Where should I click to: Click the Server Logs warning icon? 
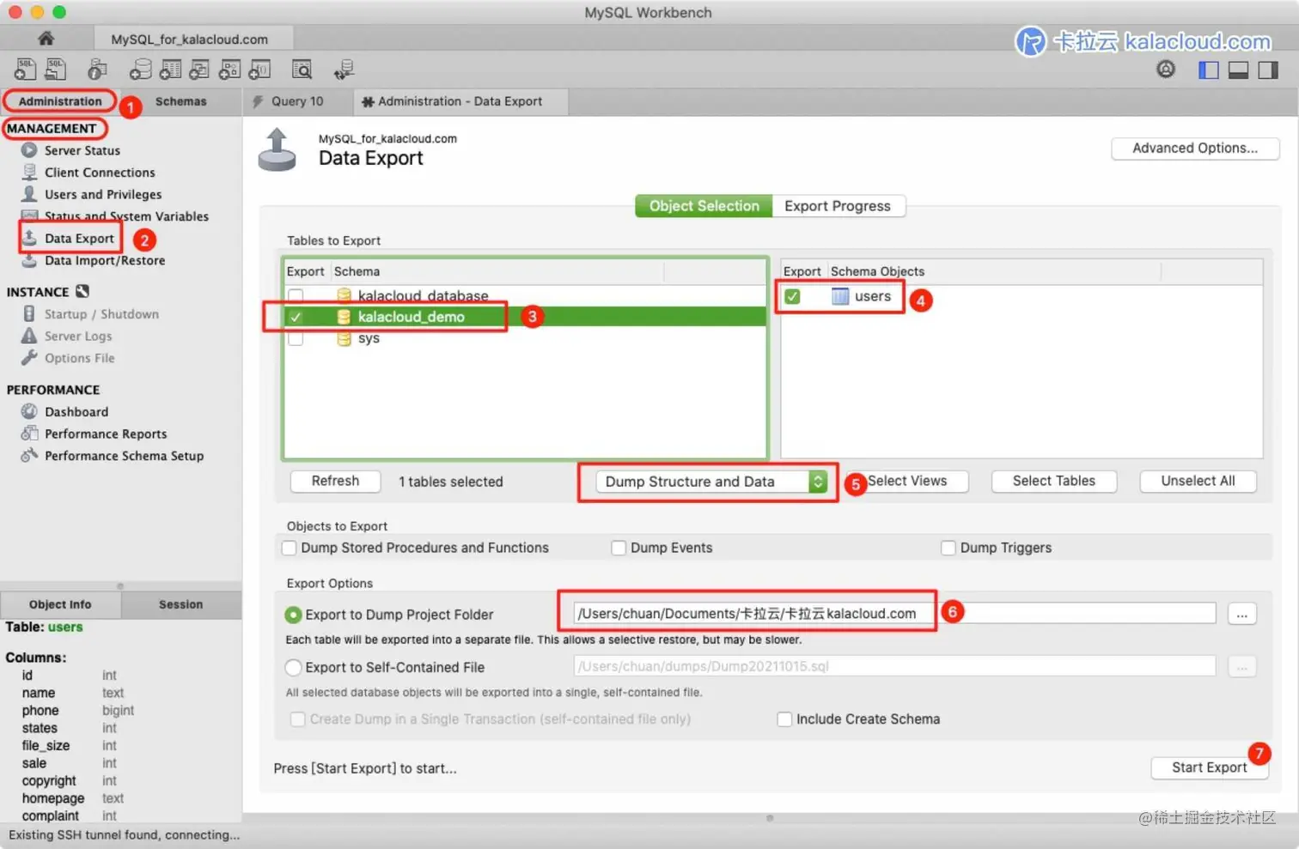(29, 336)
